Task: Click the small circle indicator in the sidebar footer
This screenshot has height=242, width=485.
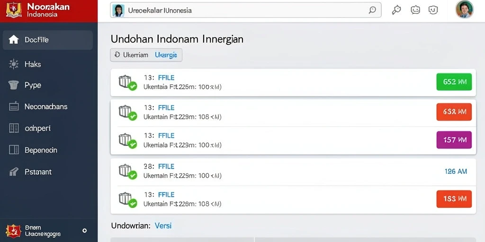Action: click(x=84, y=231)
